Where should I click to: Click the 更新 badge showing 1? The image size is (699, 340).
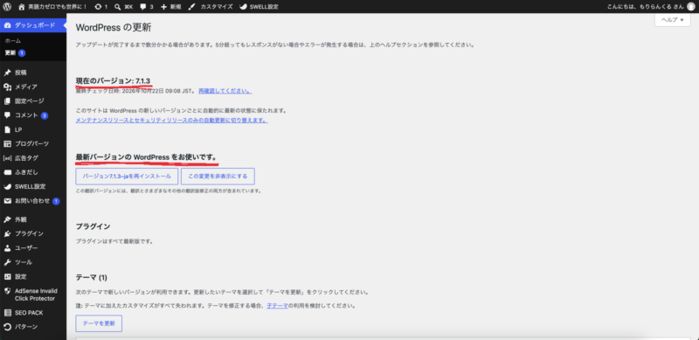point(22,52)
